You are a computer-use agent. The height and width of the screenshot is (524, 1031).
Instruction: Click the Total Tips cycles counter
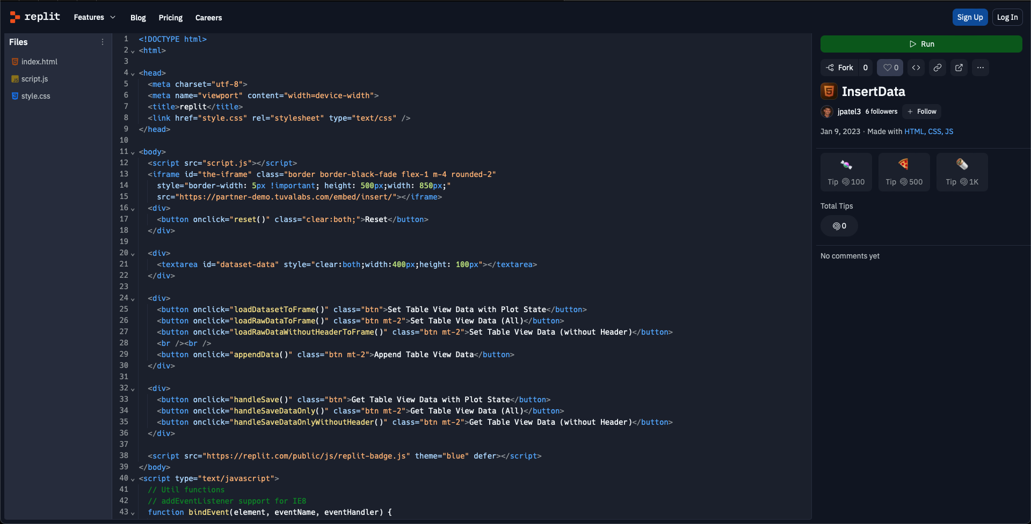(x=839, y=226)
